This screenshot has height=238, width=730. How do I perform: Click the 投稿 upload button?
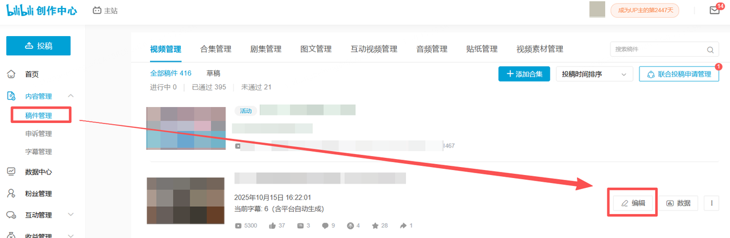[38, 45]
